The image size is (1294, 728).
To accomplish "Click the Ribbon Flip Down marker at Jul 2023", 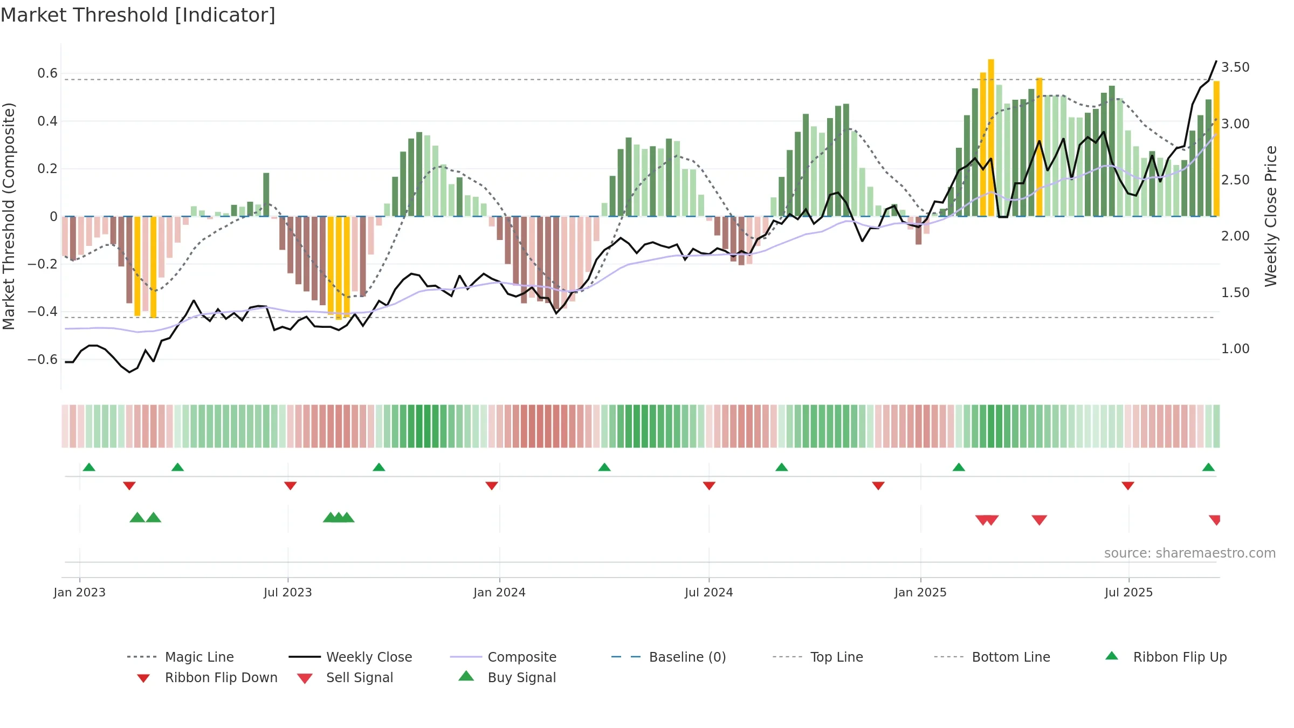I will pyautogui.click(x=291, y=486).
